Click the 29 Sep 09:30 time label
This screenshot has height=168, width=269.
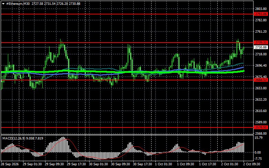(54, 164)
